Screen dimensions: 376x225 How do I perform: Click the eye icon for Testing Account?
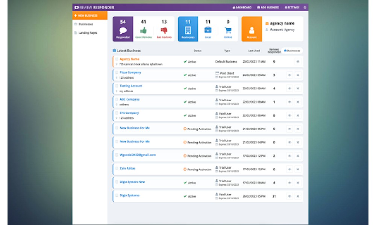(290, 88)
